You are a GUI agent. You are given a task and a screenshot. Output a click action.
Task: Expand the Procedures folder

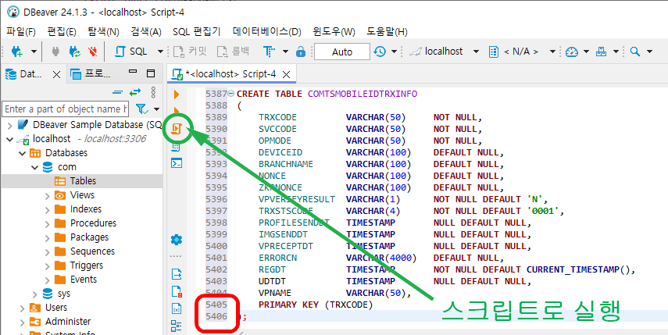point(48,223)
